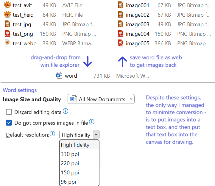Open the All New Documents dropdown
Screen dimensions: 215x186
pyautogui.click(x=101, y=99)
